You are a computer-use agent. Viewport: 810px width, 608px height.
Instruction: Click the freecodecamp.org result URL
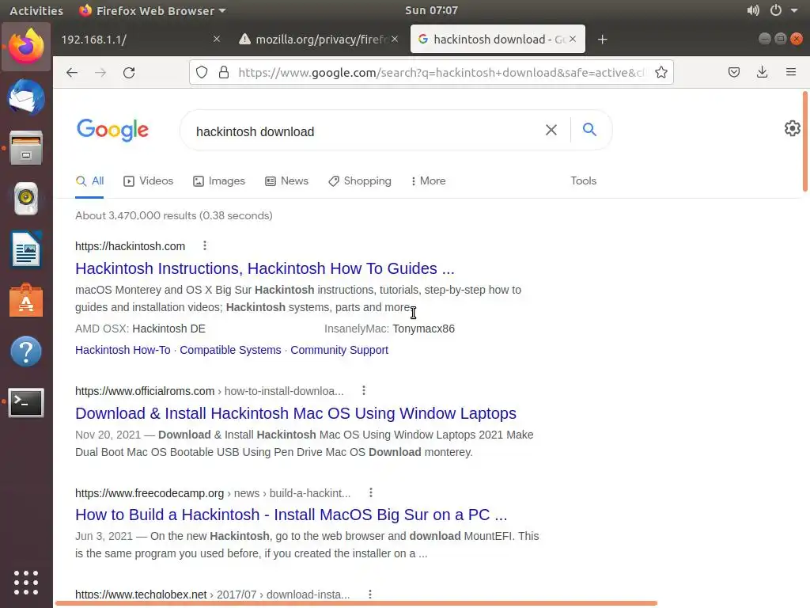(x=213, y=493)
